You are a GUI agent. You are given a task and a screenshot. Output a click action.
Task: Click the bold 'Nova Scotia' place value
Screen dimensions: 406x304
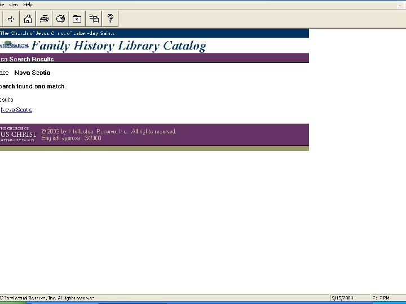(x=32, y=73)
